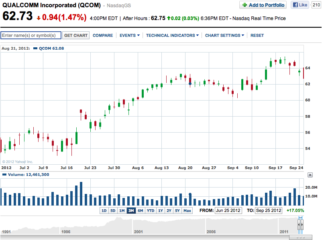
Task: Click the 1996 label in the overview timeline
Action: click(x=66, y=232)
